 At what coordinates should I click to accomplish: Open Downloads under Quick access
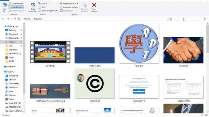(13, 34)
